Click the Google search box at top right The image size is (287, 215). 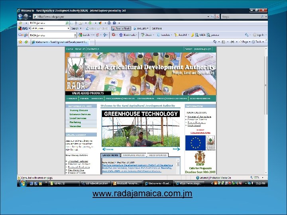coord(240,17)
